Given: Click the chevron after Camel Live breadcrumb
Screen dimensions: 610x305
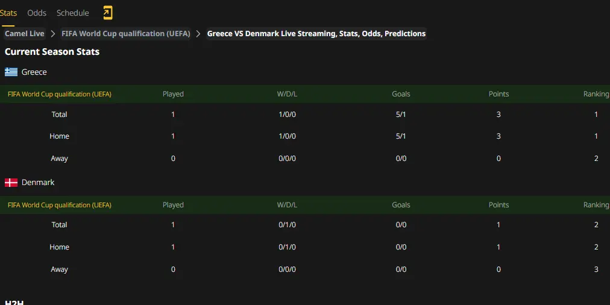Looking at the screenshot, I should click(53, 34).
